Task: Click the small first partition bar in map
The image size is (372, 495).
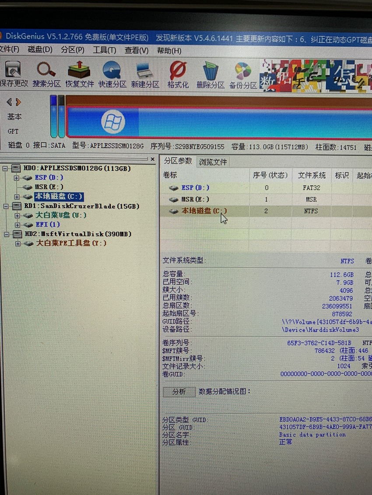Action: click(53, 117)
